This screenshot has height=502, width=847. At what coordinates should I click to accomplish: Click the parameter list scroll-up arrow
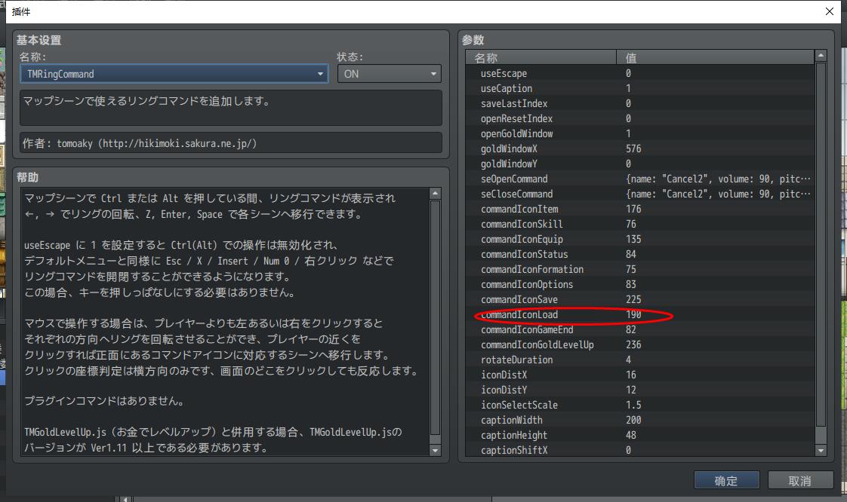point(821,56)
